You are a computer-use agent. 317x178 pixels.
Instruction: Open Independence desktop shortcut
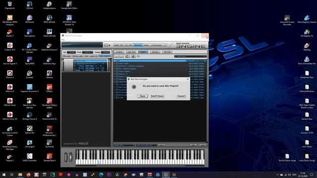(x=50, y=5)
